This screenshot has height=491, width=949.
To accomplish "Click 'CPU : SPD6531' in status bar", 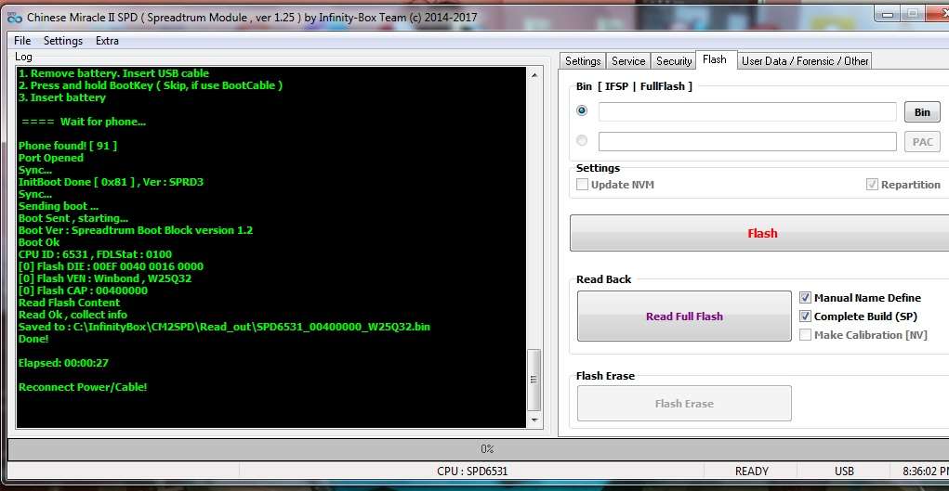I will (472, 472).
